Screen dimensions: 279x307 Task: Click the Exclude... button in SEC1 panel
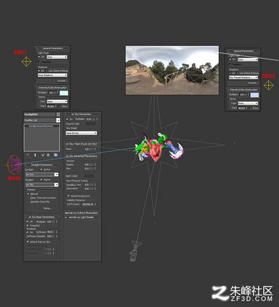(62, 81)
